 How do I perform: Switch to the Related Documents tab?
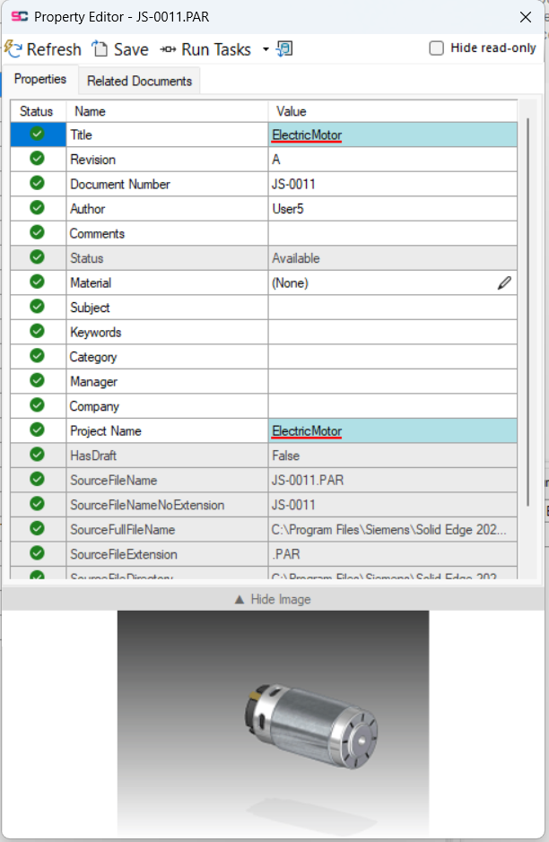coord(139,81)
